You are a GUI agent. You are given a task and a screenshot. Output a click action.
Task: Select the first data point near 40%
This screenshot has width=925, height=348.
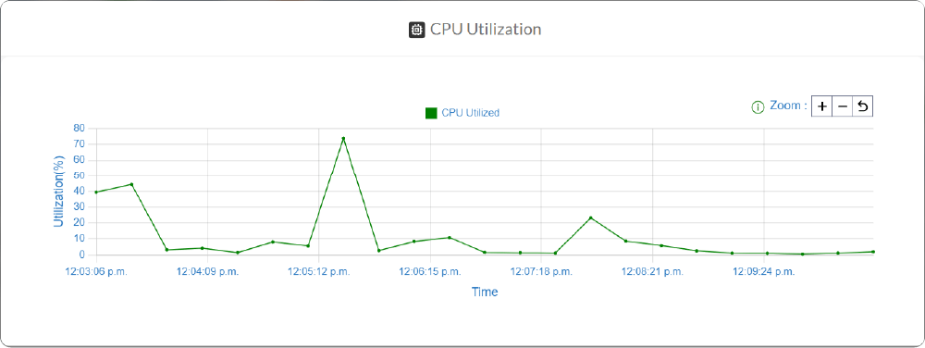click(96, 193)
